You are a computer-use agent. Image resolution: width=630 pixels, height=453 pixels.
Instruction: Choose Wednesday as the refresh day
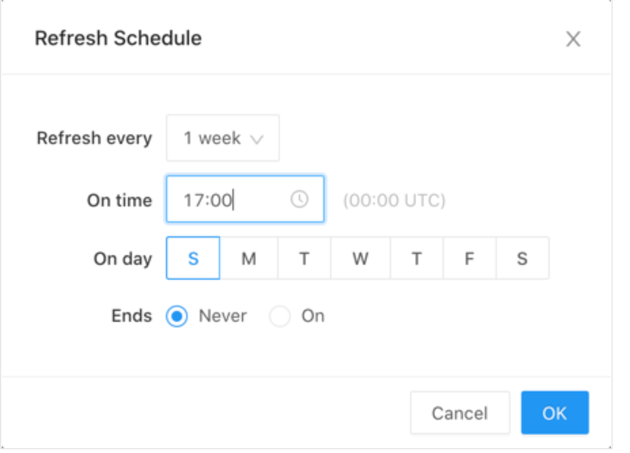360,258
